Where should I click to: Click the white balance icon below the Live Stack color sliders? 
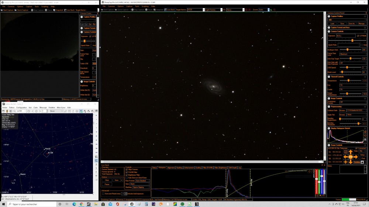click(317, 196)
